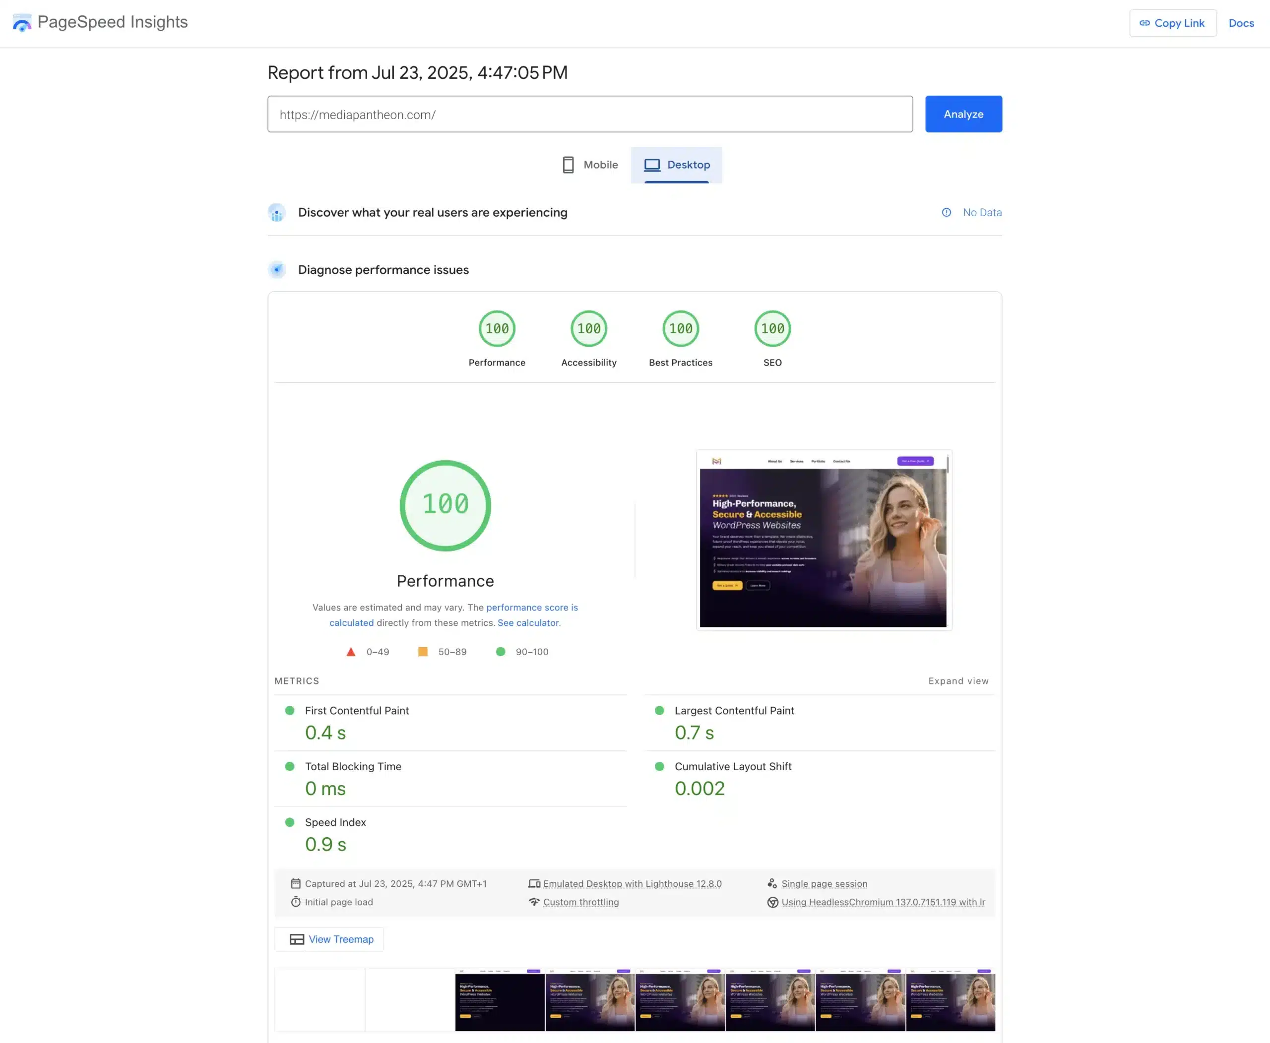Click the Cumulative Layout Shift value 0.002
This screenshot has height=1043, width=1270.
[x=699, y=788]
